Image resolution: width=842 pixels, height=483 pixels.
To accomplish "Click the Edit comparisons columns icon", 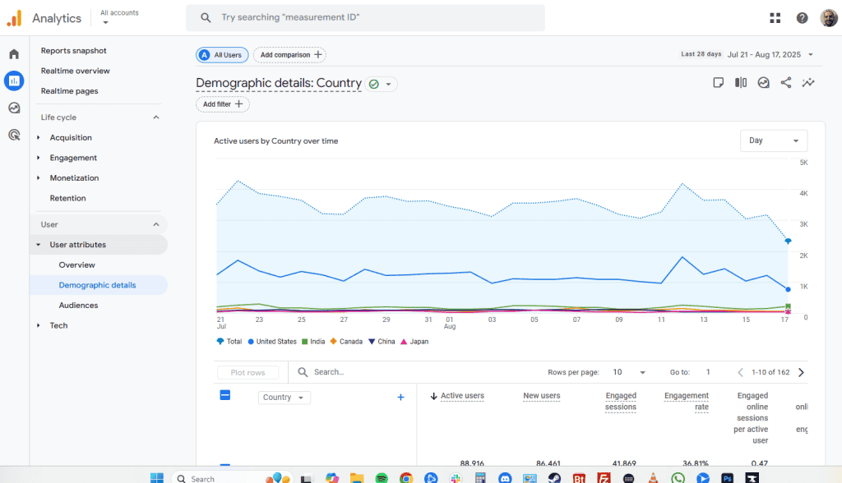I will pyautogui.click(x=741, y=83).
